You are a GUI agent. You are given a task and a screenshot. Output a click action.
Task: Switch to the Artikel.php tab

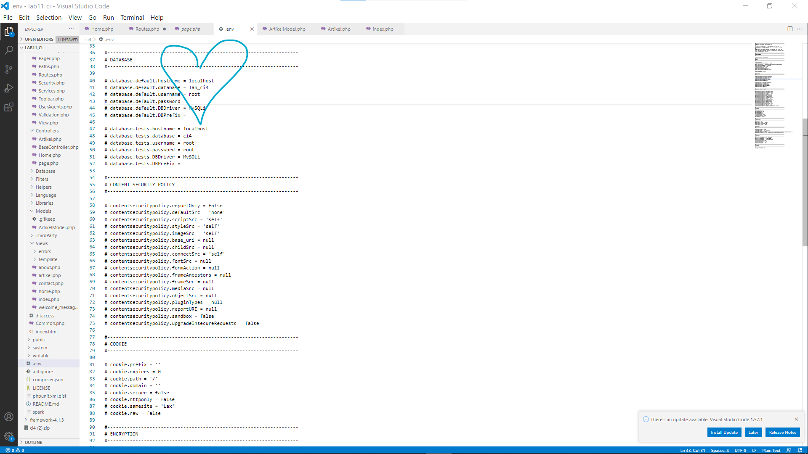pyautogui.click(x=338, y=29)
